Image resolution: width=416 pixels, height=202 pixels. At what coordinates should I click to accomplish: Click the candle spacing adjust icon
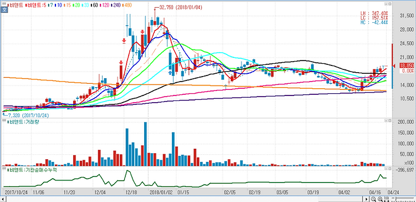click(387, 199)
